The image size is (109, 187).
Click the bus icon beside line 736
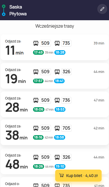[57, 100]
